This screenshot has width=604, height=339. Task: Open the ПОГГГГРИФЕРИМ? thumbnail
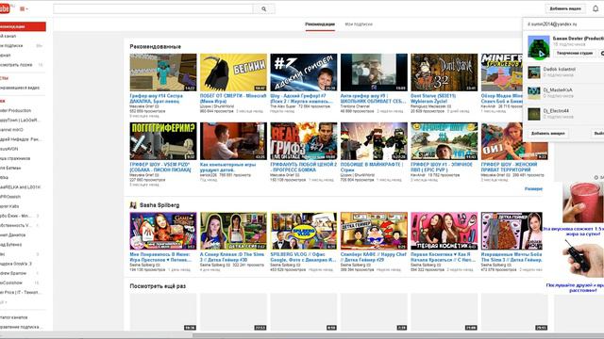163,141
